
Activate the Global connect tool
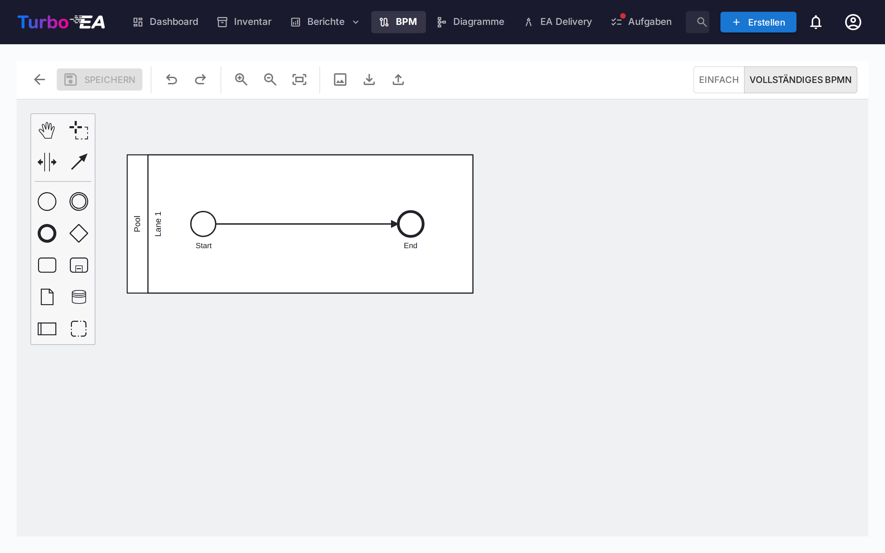point(79,161)
